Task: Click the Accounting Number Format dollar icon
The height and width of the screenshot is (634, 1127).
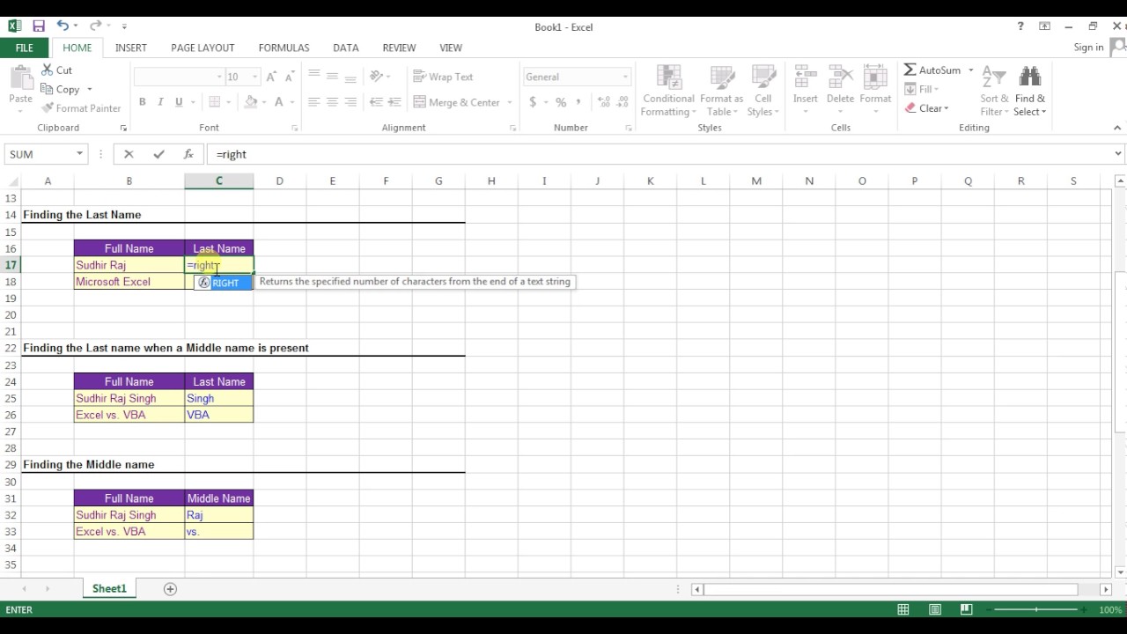Action: (x=533, y=102)
